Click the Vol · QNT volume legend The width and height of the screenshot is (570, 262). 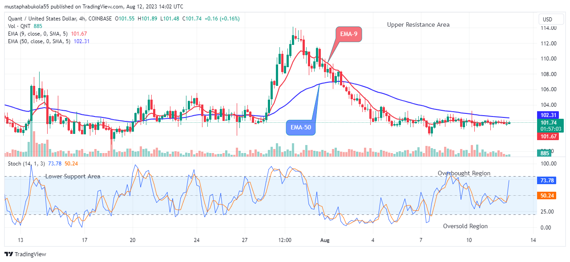[20, 26]
